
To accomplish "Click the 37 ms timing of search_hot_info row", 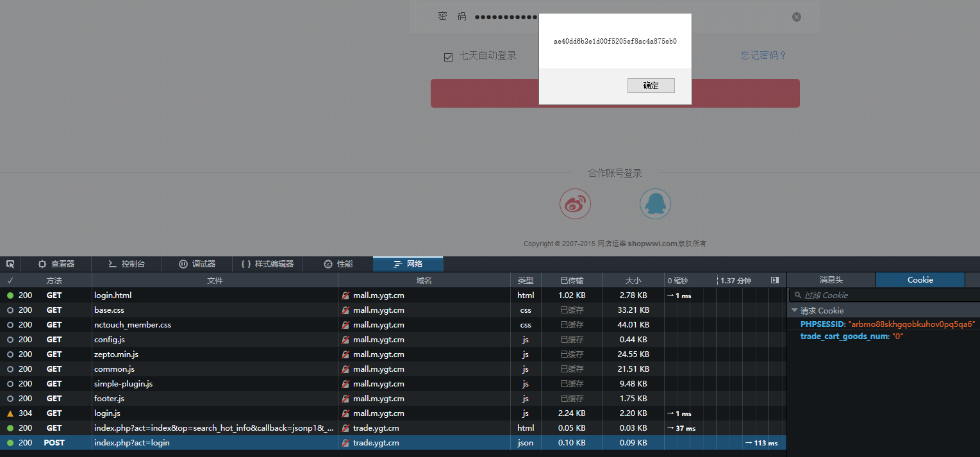I will (x=681, y=428).
